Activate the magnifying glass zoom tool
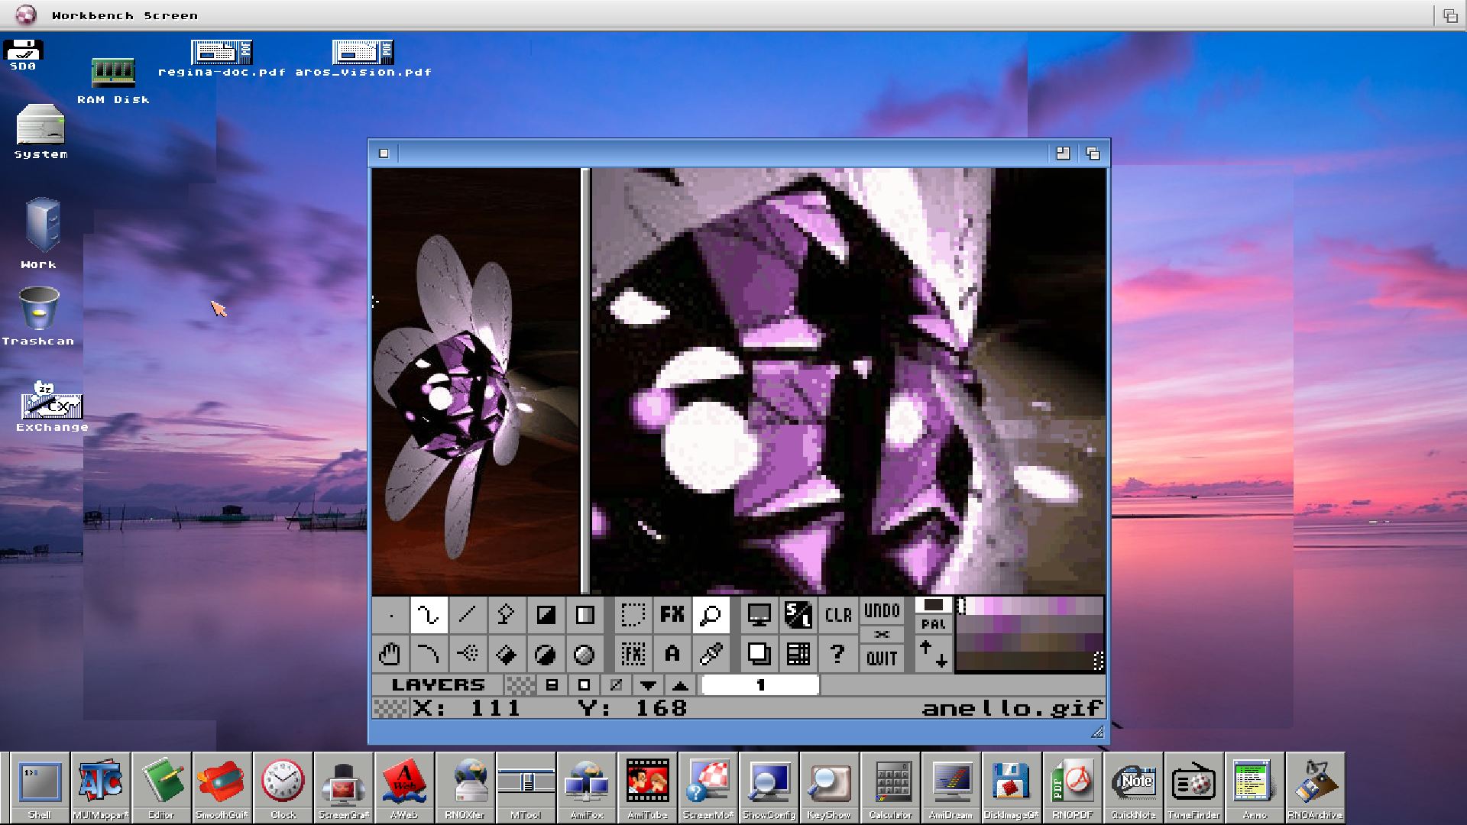Viewport: 1467px width, 825px height. (710, 614)
